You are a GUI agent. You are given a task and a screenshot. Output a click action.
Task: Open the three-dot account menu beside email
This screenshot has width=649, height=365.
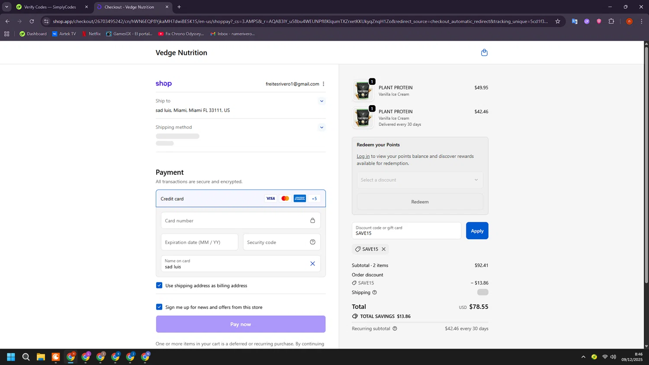pyautogui.click(x=323, y=84)
